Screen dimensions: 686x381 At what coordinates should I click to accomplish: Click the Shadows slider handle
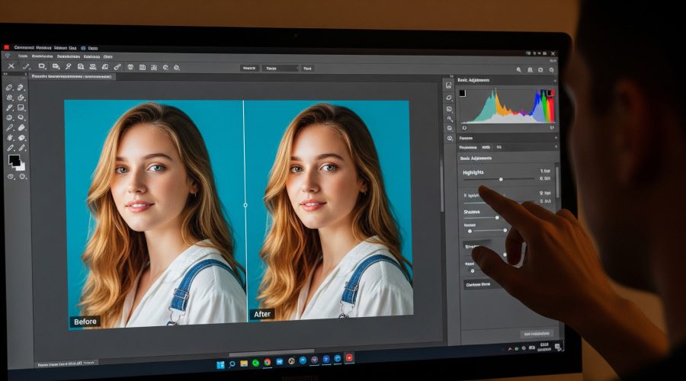click(497, 217)
